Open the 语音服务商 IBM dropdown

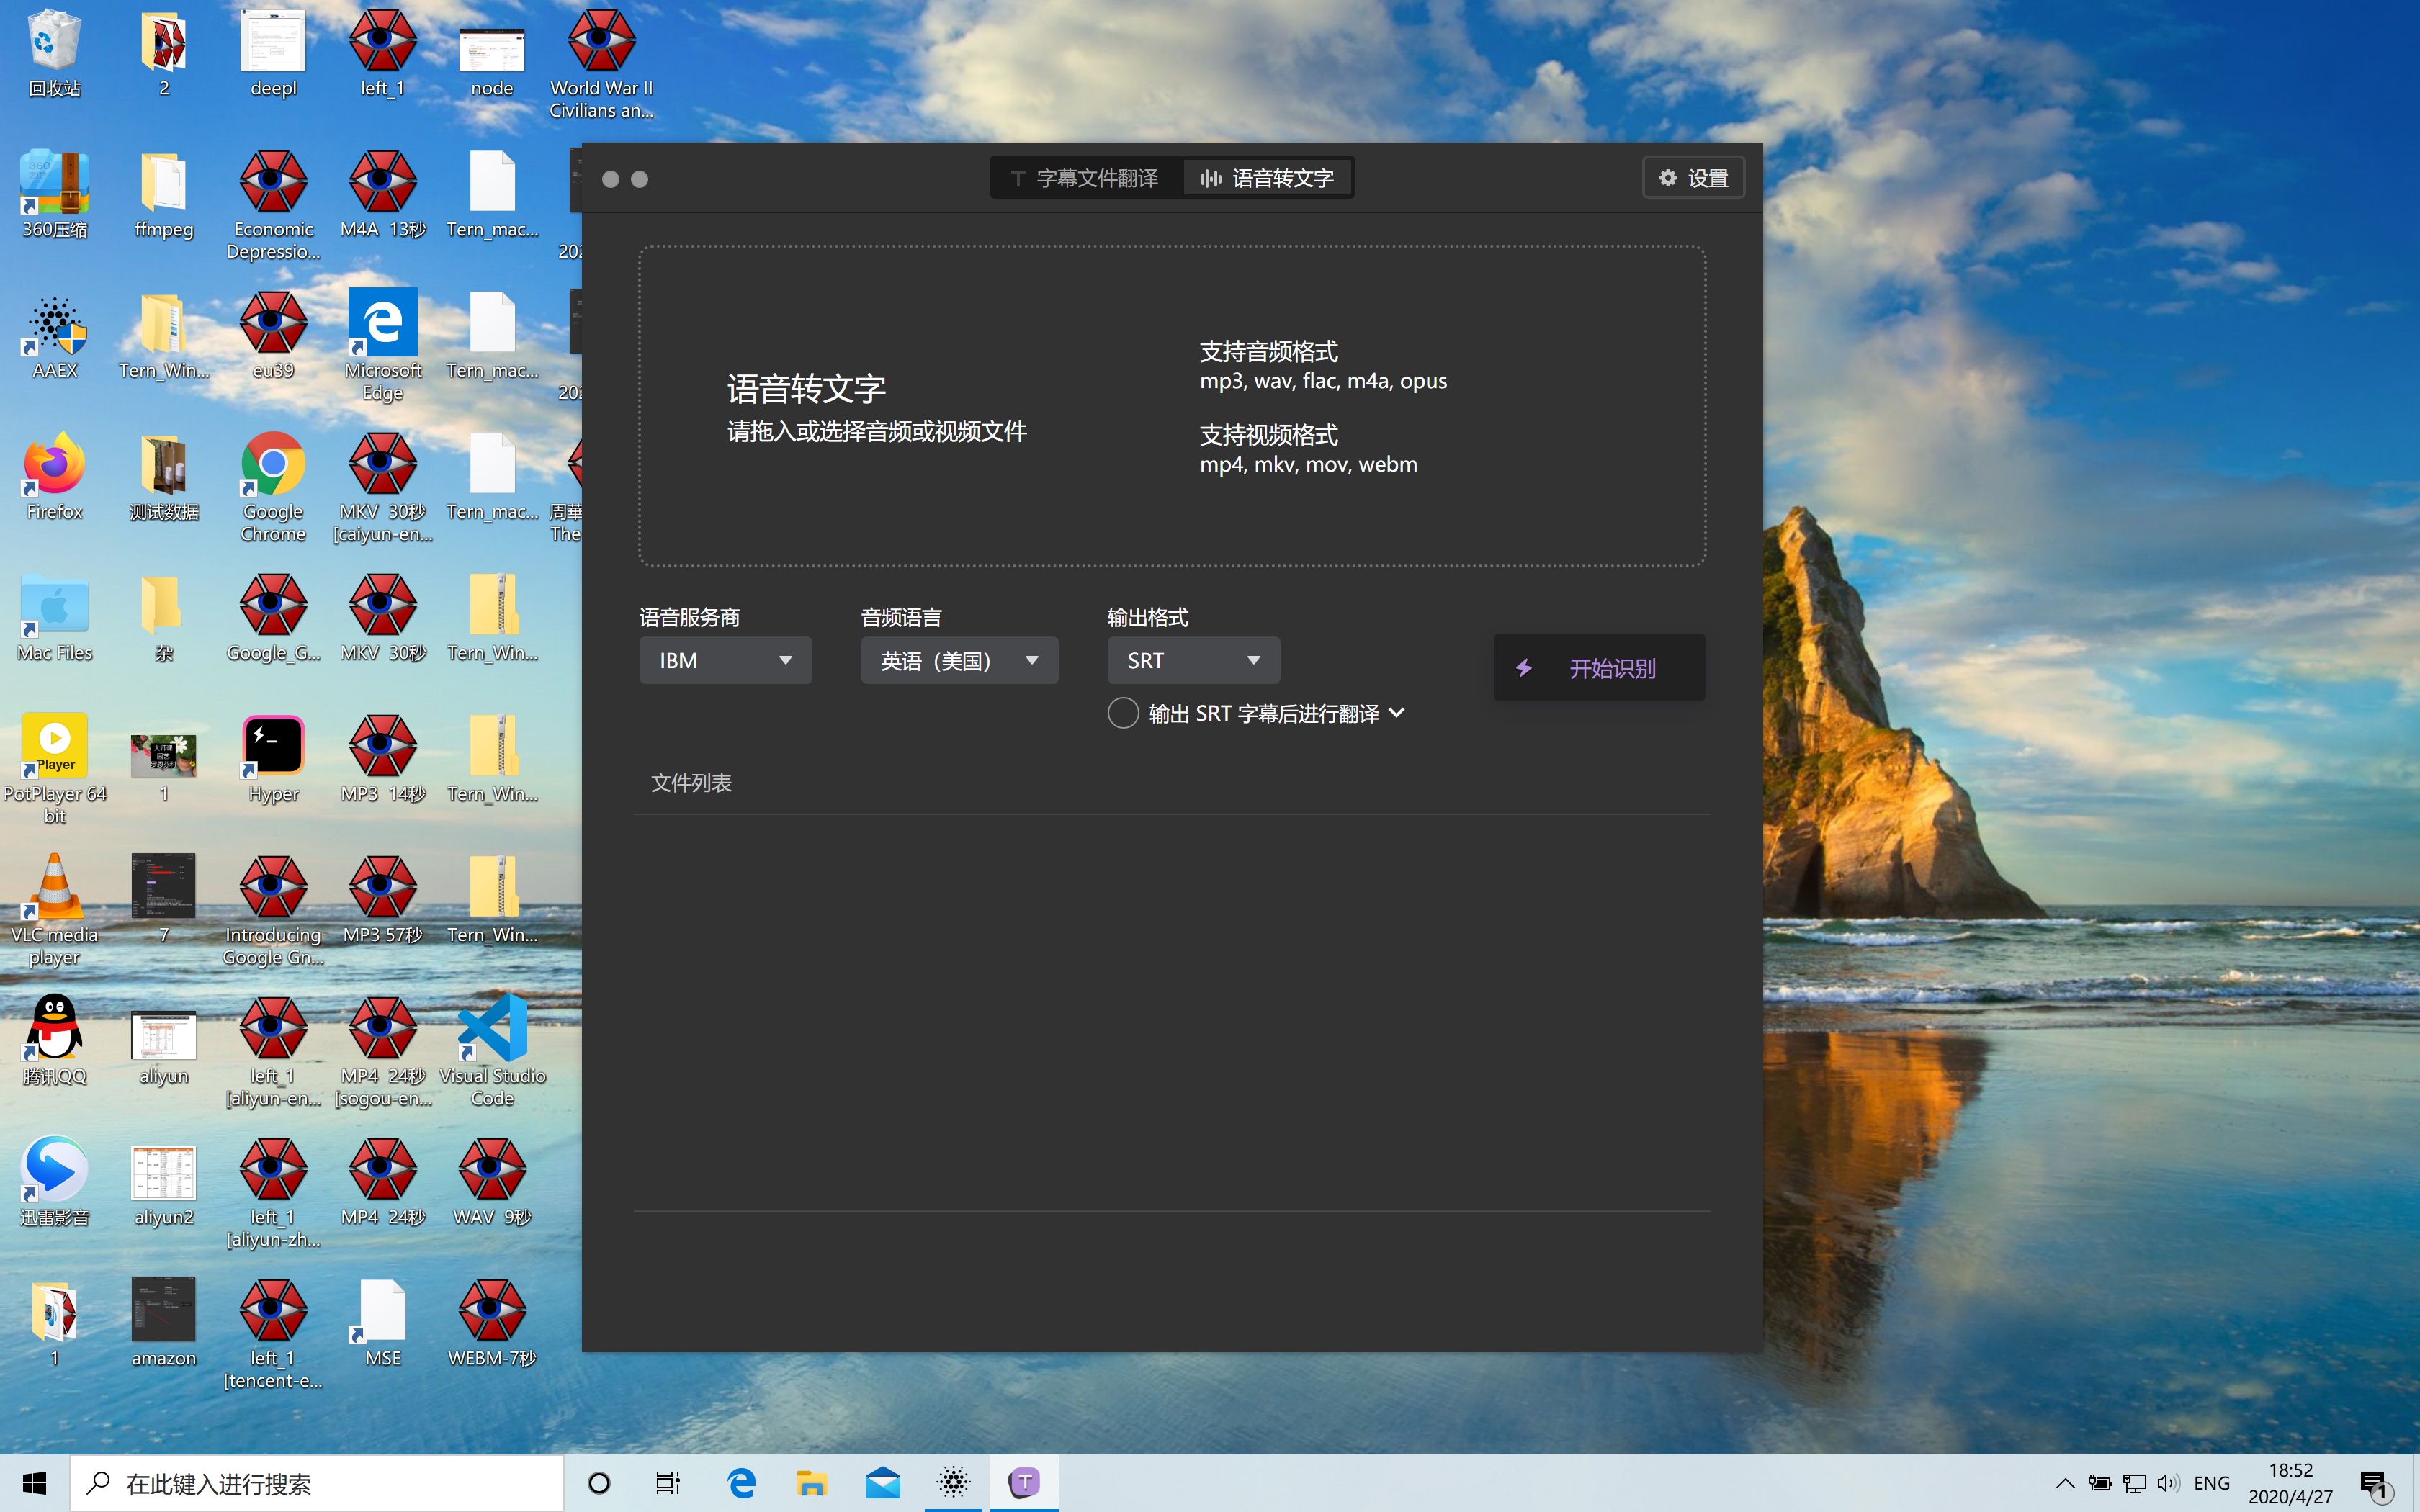tap(725, 660)
